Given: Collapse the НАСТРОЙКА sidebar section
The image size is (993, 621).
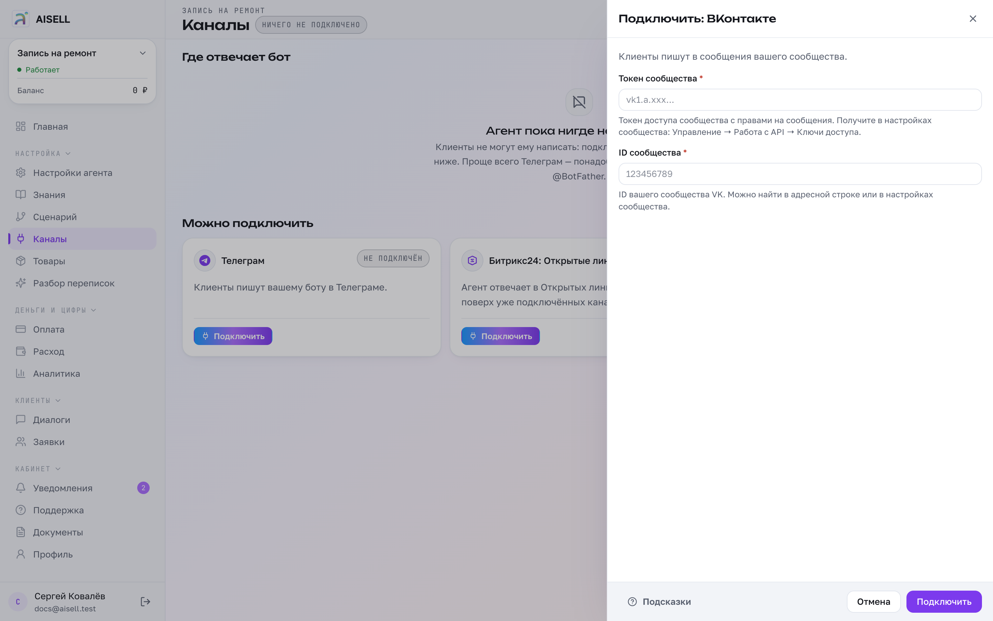Looking at the screenshot, I should [43, 154].
